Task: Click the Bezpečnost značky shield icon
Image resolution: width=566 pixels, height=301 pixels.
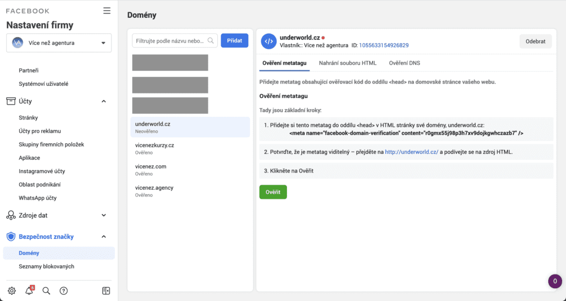Action: coord(11,237)
